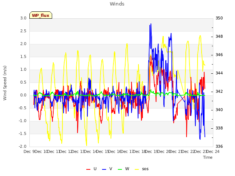Click the '342' right axis value

(219, 91)
